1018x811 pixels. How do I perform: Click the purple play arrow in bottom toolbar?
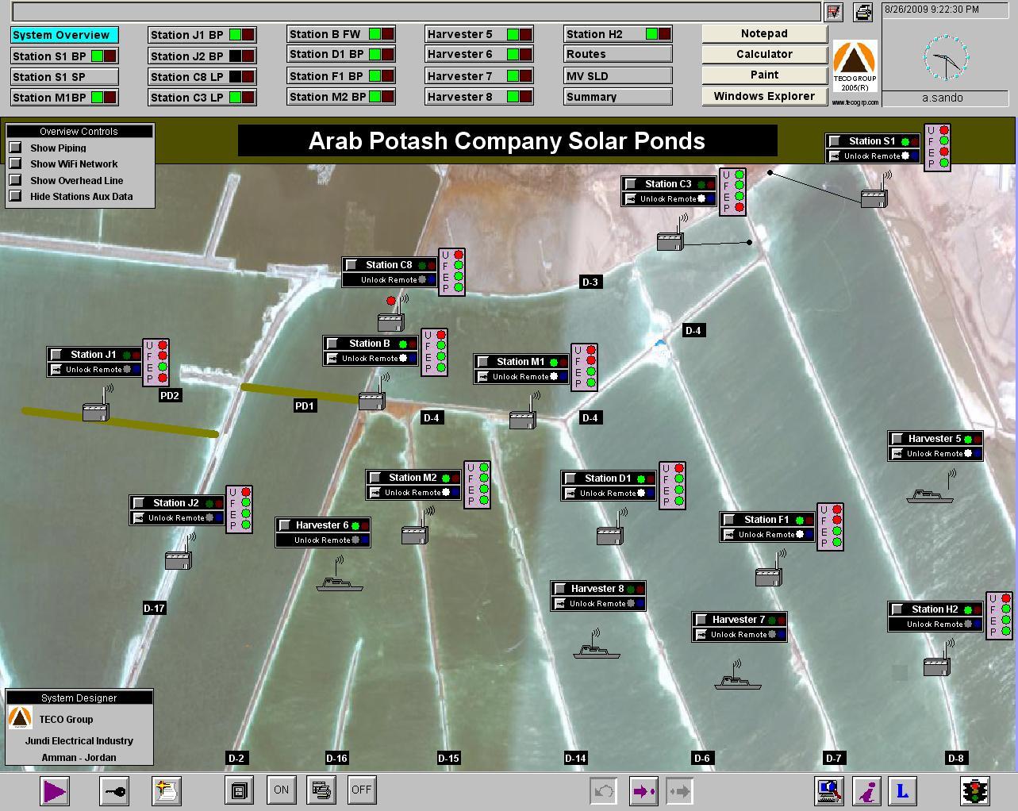coord(54,790)
